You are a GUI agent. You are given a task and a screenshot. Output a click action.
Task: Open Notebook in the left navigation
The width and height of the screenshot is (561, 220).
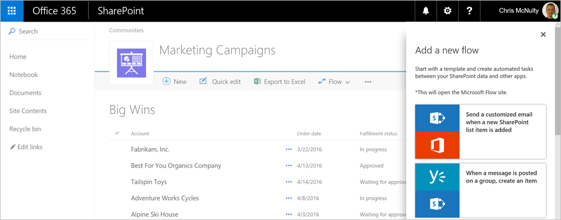24,75
